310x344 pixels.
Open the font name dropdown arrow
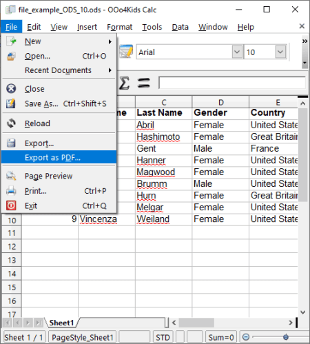click(x=237, y=52)
